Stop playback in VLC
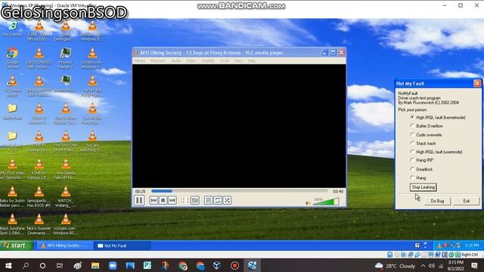484x272 pixels. (x=163, y=200)
